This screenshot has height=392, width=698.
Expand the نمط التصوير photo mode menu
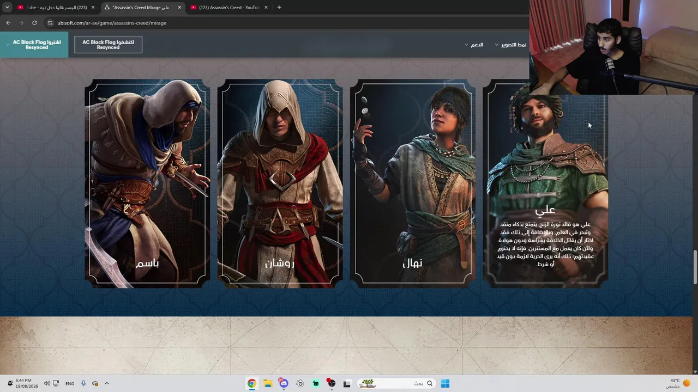tap(511, 45)
